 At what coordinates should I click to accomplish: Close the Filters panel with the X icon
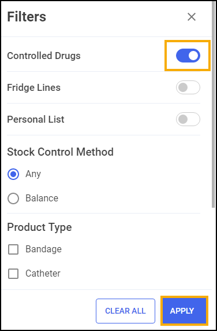click(x=192, y=17)
